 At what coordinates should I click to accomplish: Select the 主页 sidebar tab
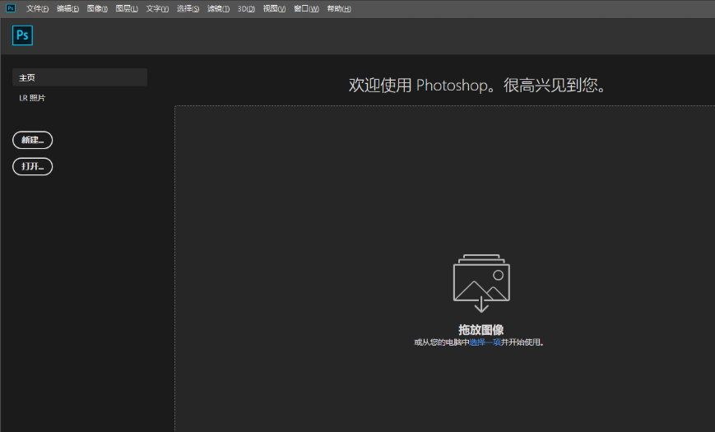point(80,77)
